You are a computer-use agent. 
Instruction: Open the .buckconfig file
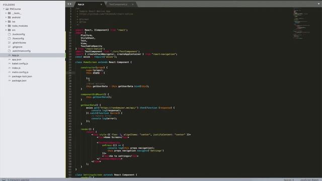click(19, 34)
